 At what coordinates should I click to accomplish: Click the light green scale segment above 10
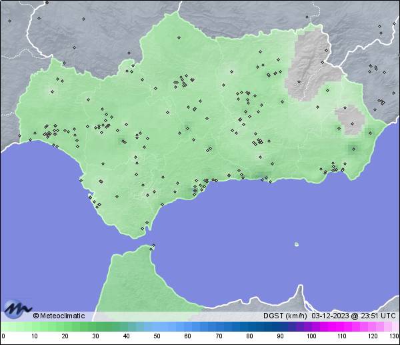[37, 326]
